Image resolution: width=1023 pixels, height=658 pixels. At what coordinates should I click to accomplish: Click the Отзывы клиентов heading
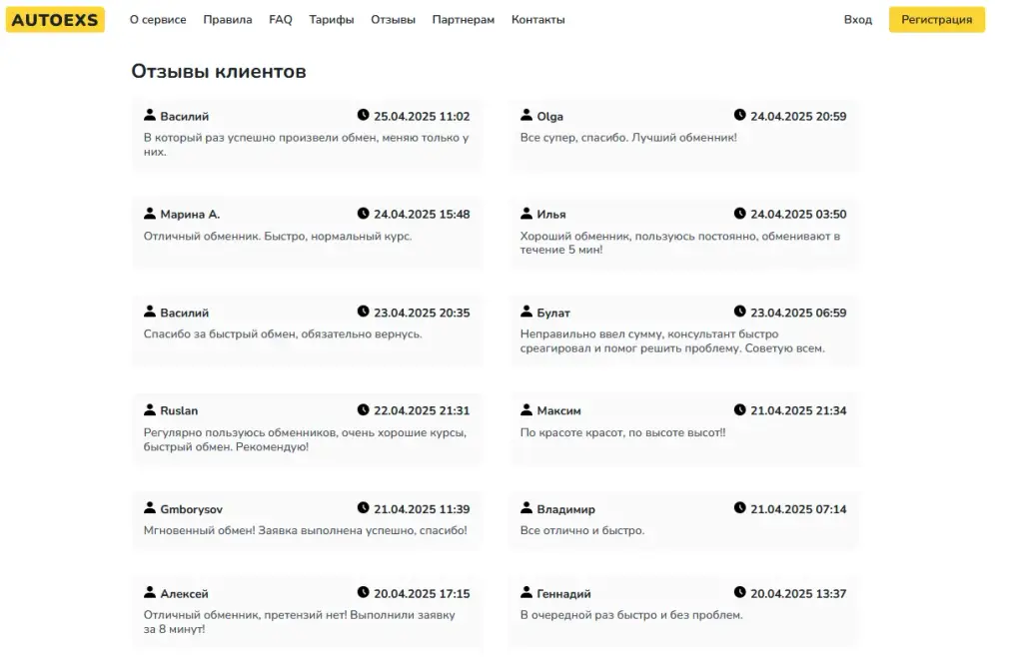pos(219,71)
